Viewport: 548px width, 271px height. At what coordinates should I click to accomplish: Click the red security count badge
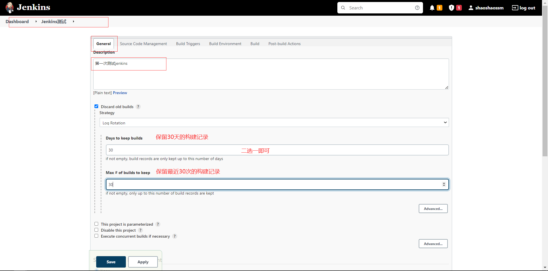[x=459, y=8]
